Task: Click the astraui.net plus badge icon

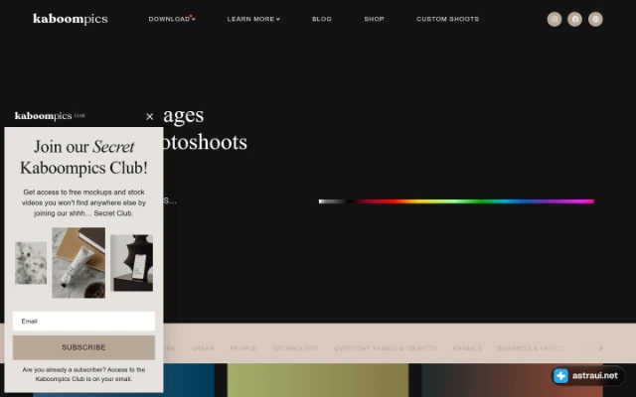Action: 560,375
